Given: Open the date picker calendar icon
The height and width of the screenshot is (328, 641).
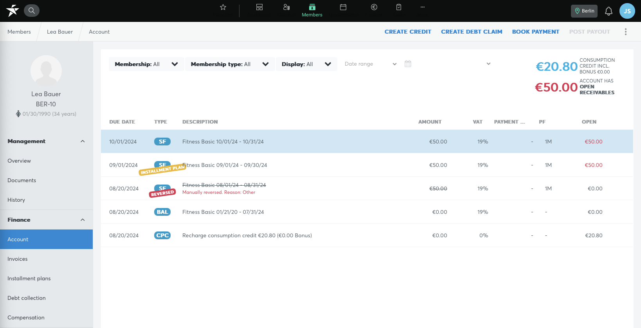Looking at the screenshot, I should coord(408,64).
